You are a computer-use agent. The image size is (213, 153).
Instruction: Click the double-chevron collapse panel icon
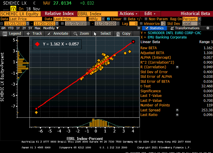[x=139, y=28]
